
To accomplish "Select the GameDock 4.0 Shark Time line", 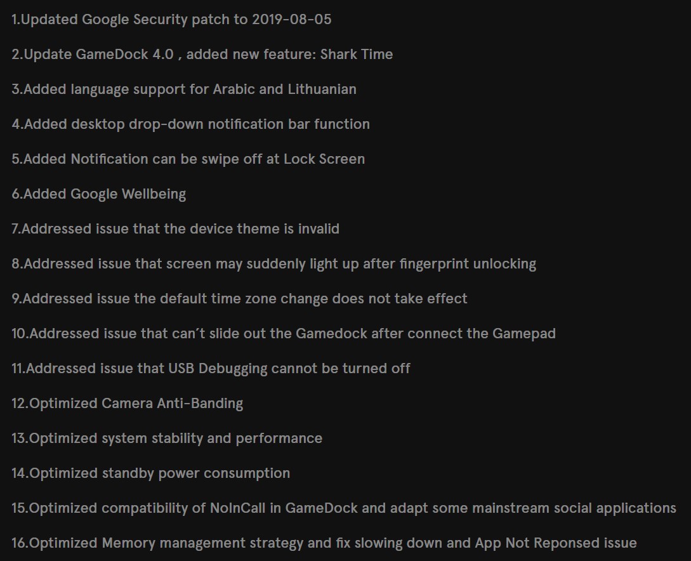I will click(202, 54).
